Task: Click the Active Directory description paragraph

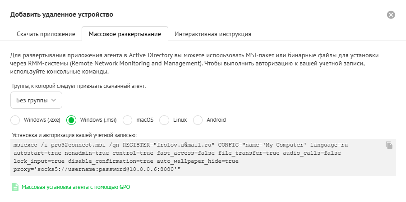Action: [194, 64]
